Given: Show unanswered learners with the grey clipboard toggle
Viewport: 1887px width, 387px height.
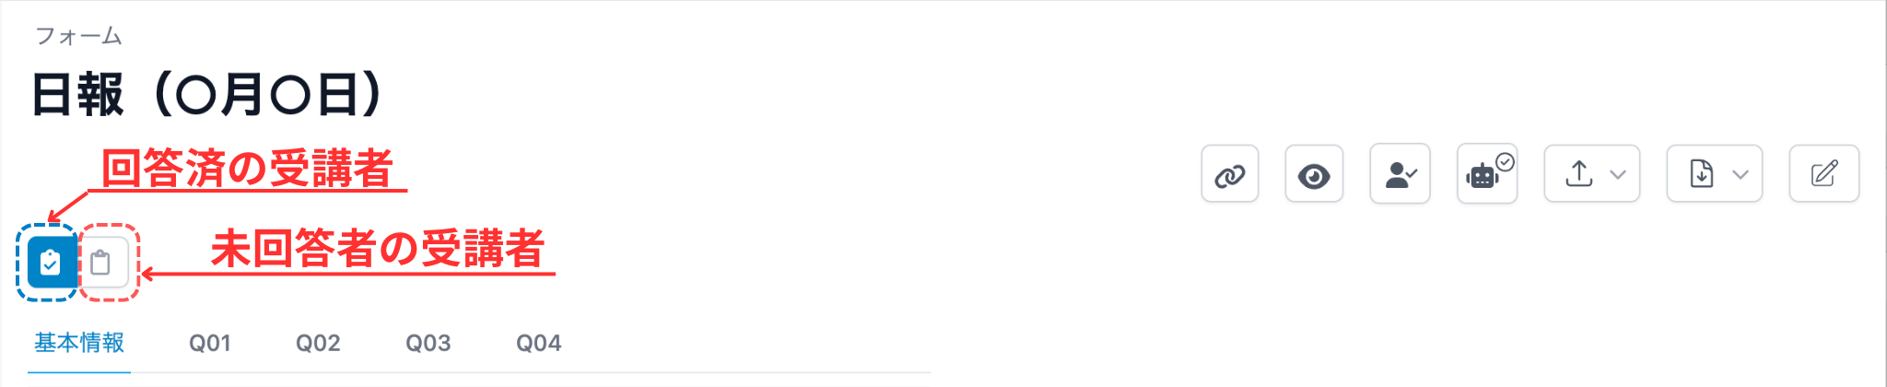Looking at the screenshot, I should [x=101, y=263].
